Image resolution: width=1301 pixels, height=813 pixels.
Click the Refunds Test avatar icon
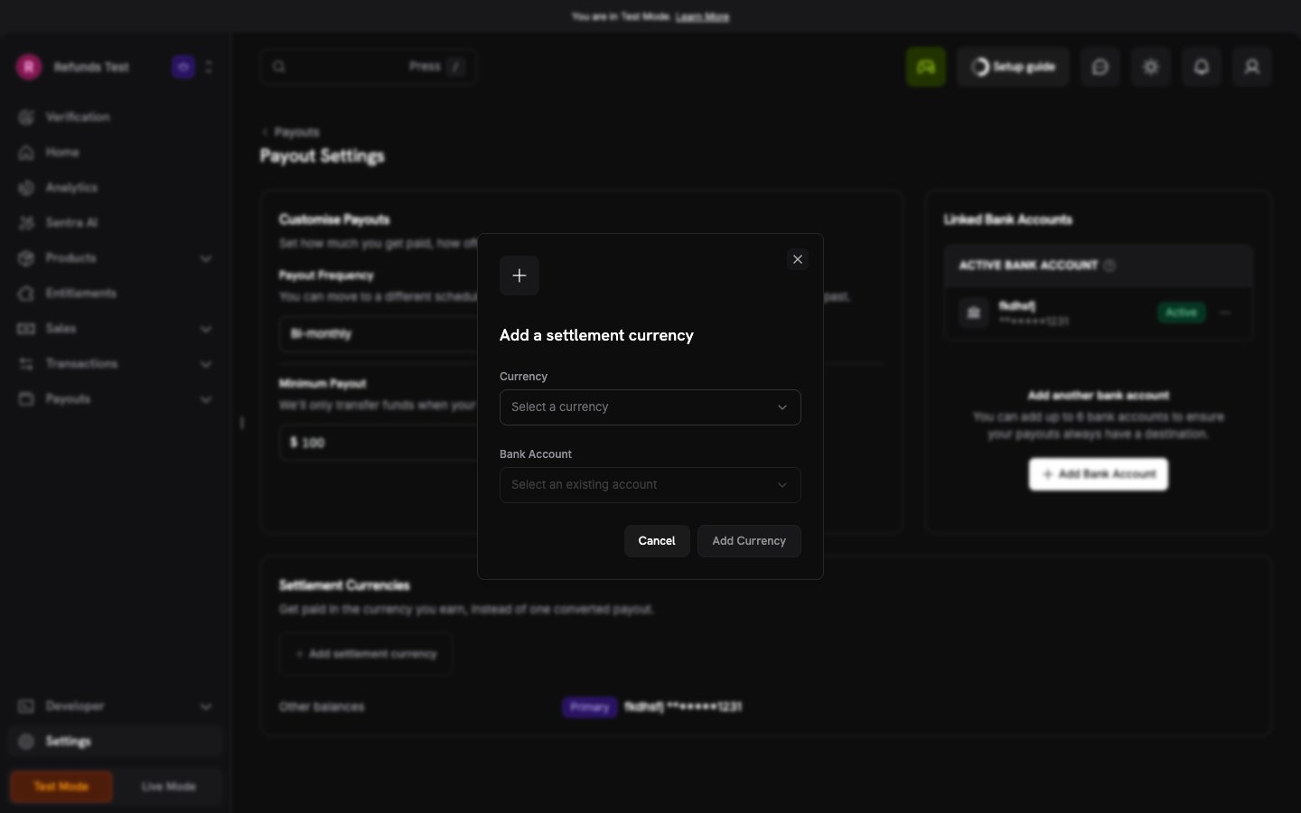tap(29, 67)
